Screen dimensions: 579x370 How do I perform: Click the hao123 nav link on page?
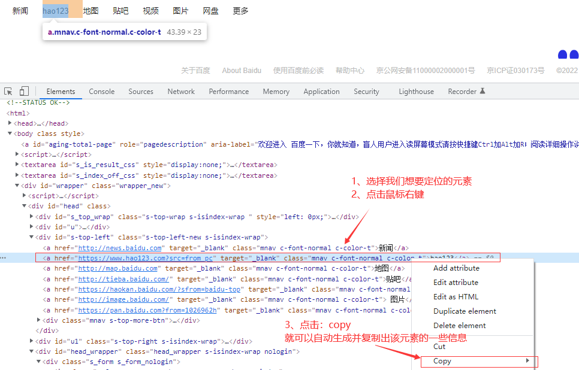pos(55,11)
